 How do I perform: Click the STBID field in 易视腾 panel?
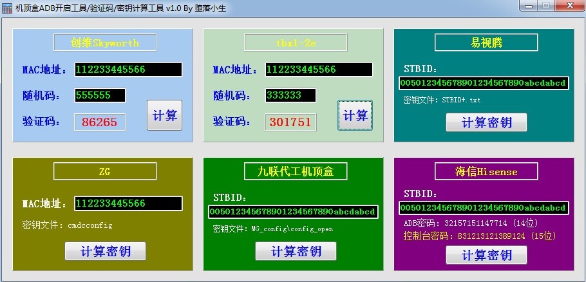[484, 83]
